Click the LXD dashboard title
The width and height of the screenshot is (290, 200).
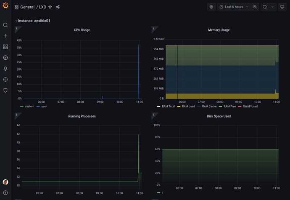42,7
